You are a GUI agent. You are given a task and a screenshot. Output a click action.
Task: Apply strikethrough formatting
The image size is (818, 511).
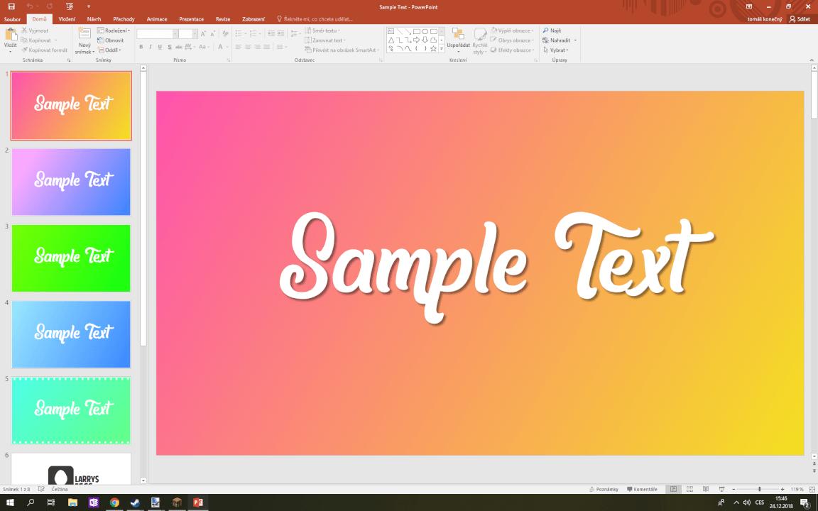click(169, 47)
